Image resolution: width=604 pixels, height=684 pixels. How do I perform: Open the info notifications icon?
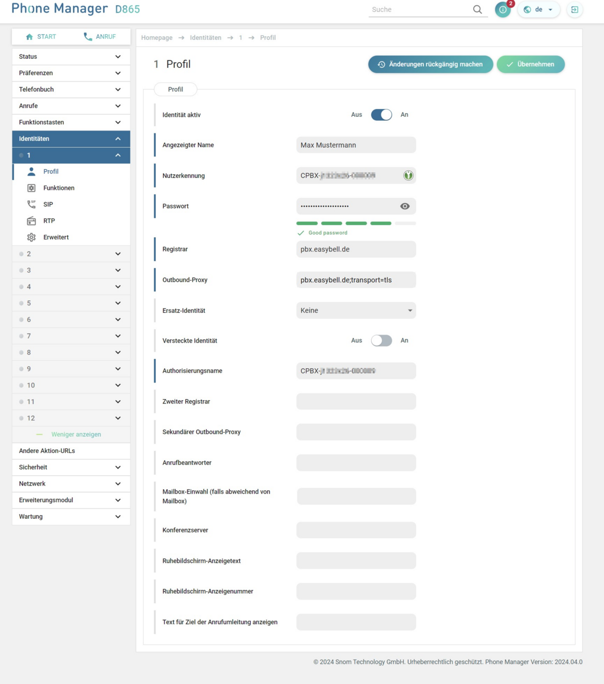pos(503,10)
